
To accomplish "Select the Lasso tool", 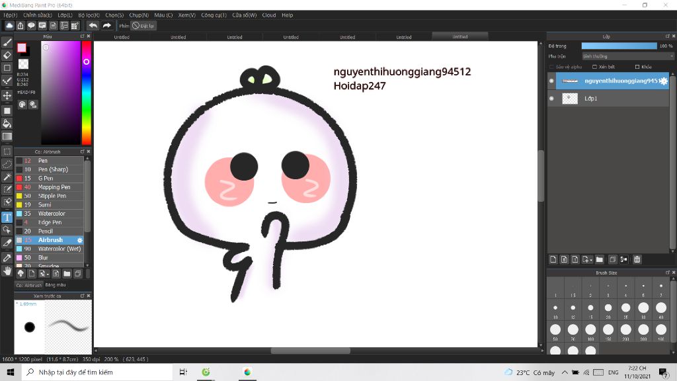I will [x=7, y=165].
